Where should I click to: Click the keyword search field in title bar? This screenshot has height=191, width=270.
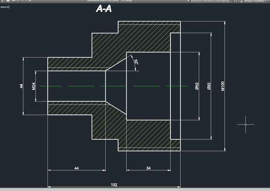click(x=211, y=1)
